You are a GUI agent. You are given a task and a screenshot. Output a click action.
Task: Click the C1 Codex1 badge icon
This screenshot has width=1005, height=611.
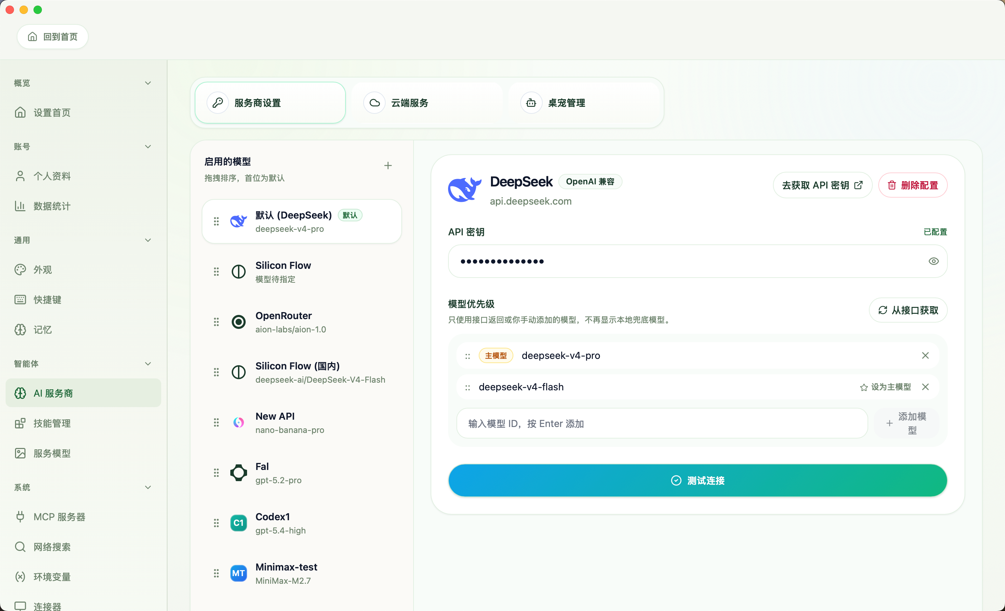[x=239, y=523]
